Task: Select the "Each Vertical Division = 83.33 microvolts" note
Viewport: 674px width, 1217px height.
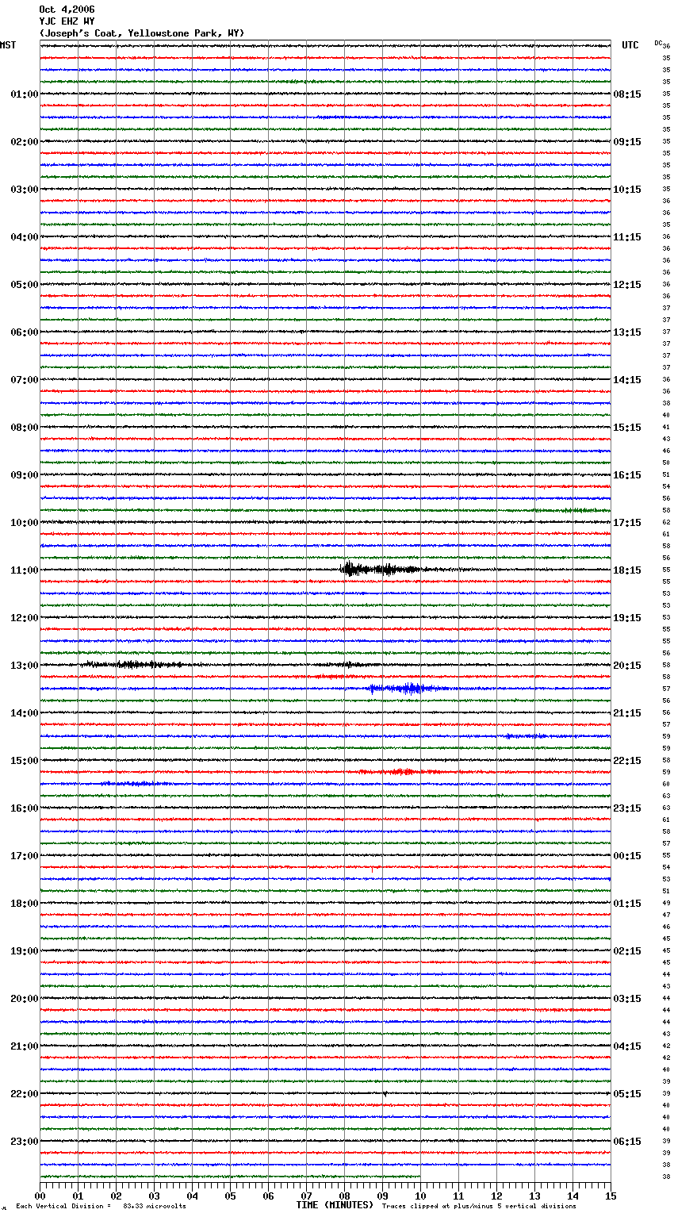Action: (x=101, y=1207)
